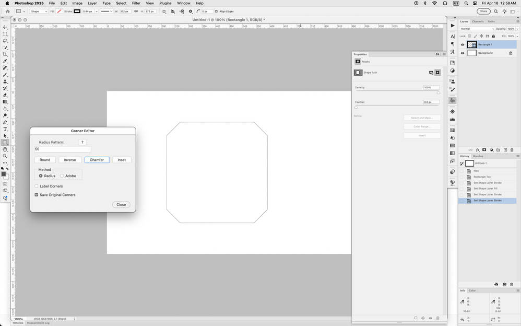Screen dimensions: 521x326
Task: Switch to the Channels tab
Action: tap(478, 21)
